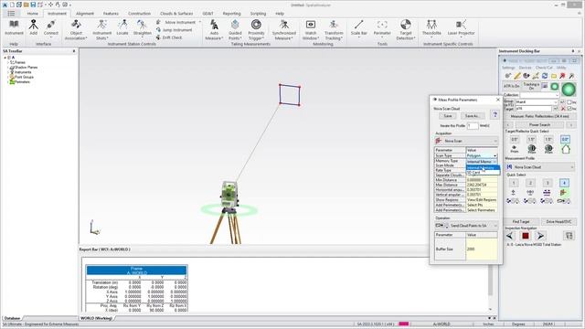Image resolution: width=585 pixels, height=329 pixels.
Task: Toggle the Inc checkbox beside Group field
Action: pos(569,102)
